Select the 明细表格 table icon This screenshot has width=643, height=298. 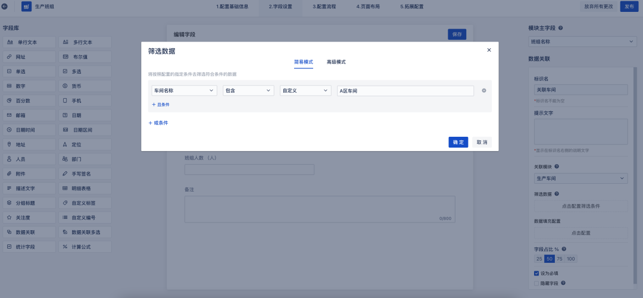tap(65, 188)
